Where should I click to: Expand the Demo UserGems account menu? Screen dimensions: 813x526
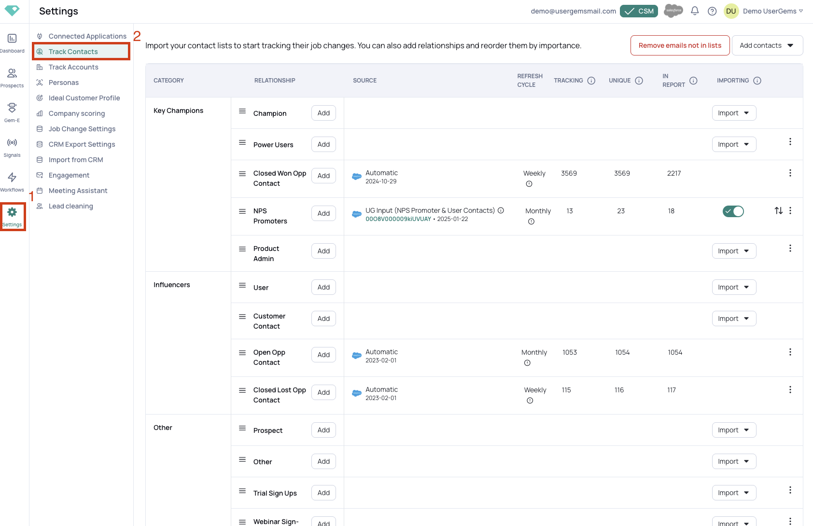[773, 11]
